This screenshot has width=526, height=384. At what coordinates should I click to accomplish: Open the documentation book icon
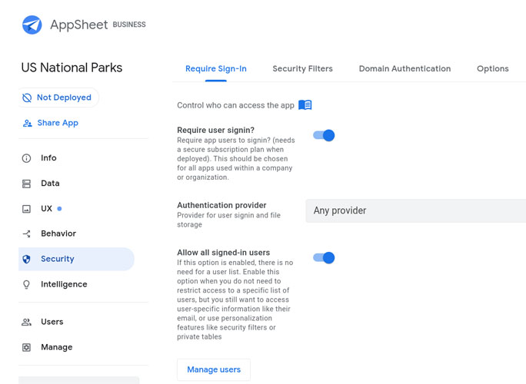pyautogui.click(x=305, y=105)
